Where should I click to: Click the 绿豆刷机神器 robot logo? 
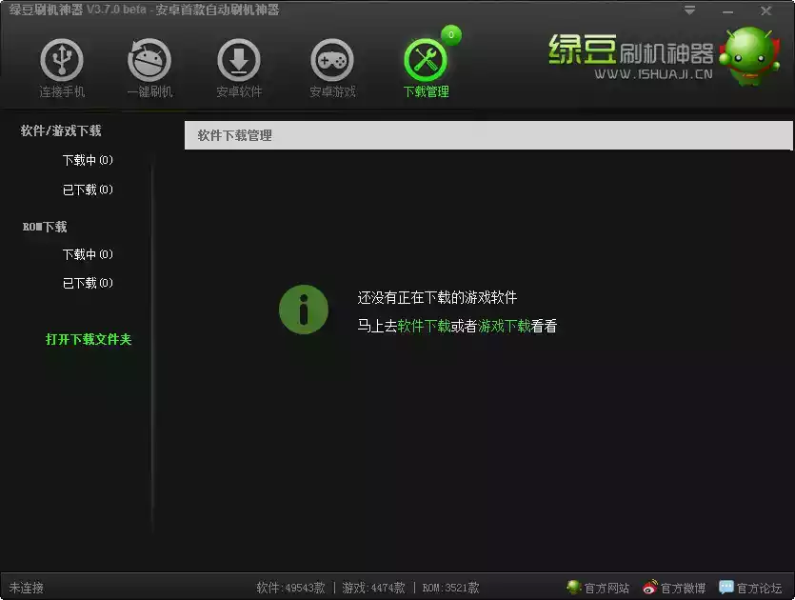click(751, 60)
